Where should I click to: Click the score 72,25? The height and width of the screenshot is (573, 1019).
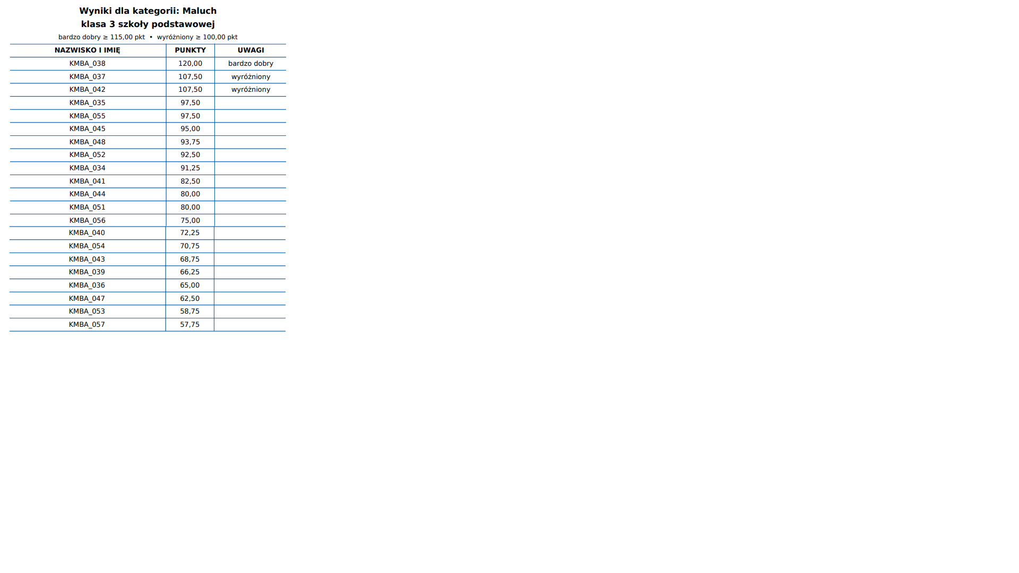[x=190, y=233]
